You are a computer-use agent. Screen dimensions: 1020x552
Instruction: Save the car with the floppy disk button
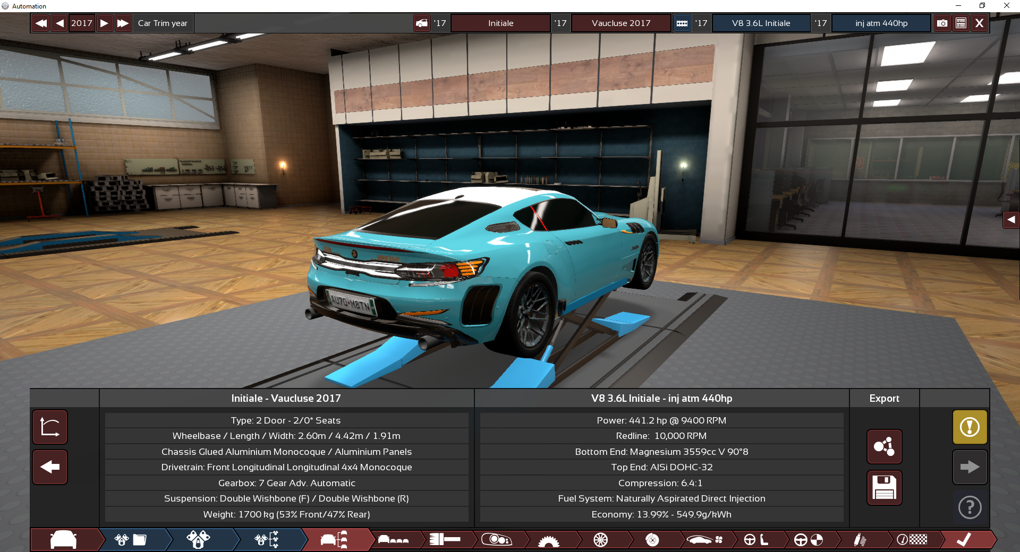pyautogui.click(x=885, y=487)
